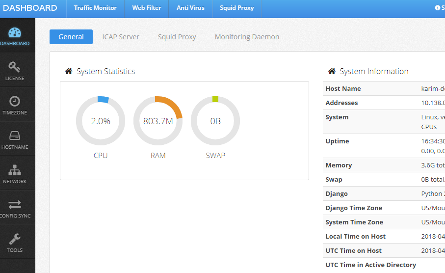Switch to the Squid Proxy sub-tab

[177, 37]
